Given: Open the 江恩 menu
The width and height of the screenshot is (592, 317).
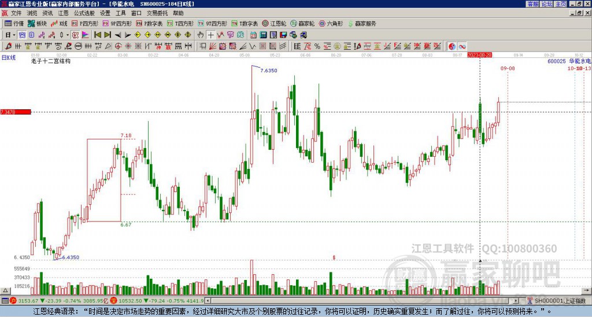Looking at the screenshot, I should [x=63, y=13].
